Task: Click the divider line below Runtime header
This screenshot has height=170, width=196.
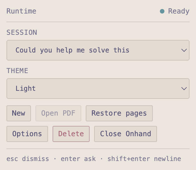Action: [98, 22]
